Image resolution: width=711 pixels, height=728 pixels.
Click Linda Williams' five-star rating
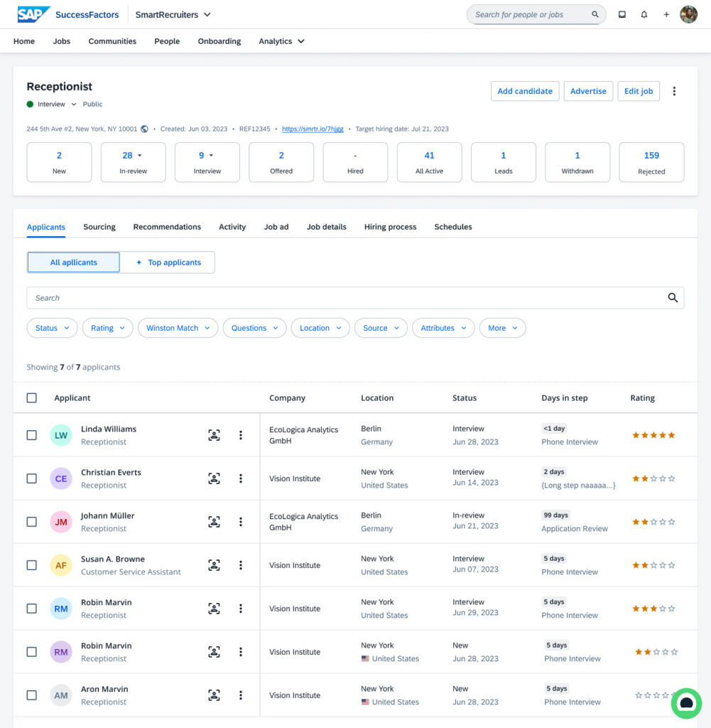point(653,435)
